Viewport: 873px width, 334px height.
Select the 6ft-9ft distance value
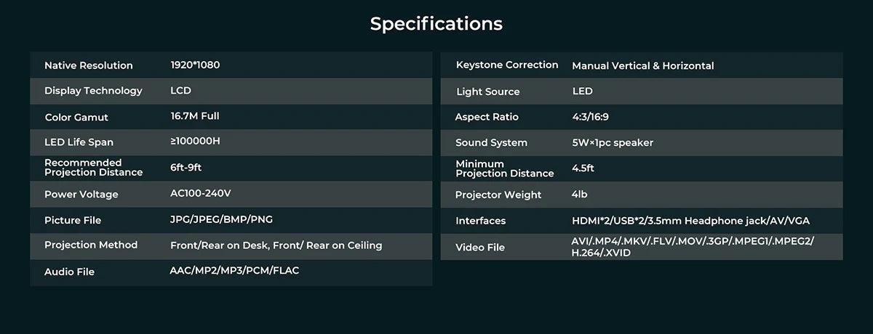pos(186,168)
